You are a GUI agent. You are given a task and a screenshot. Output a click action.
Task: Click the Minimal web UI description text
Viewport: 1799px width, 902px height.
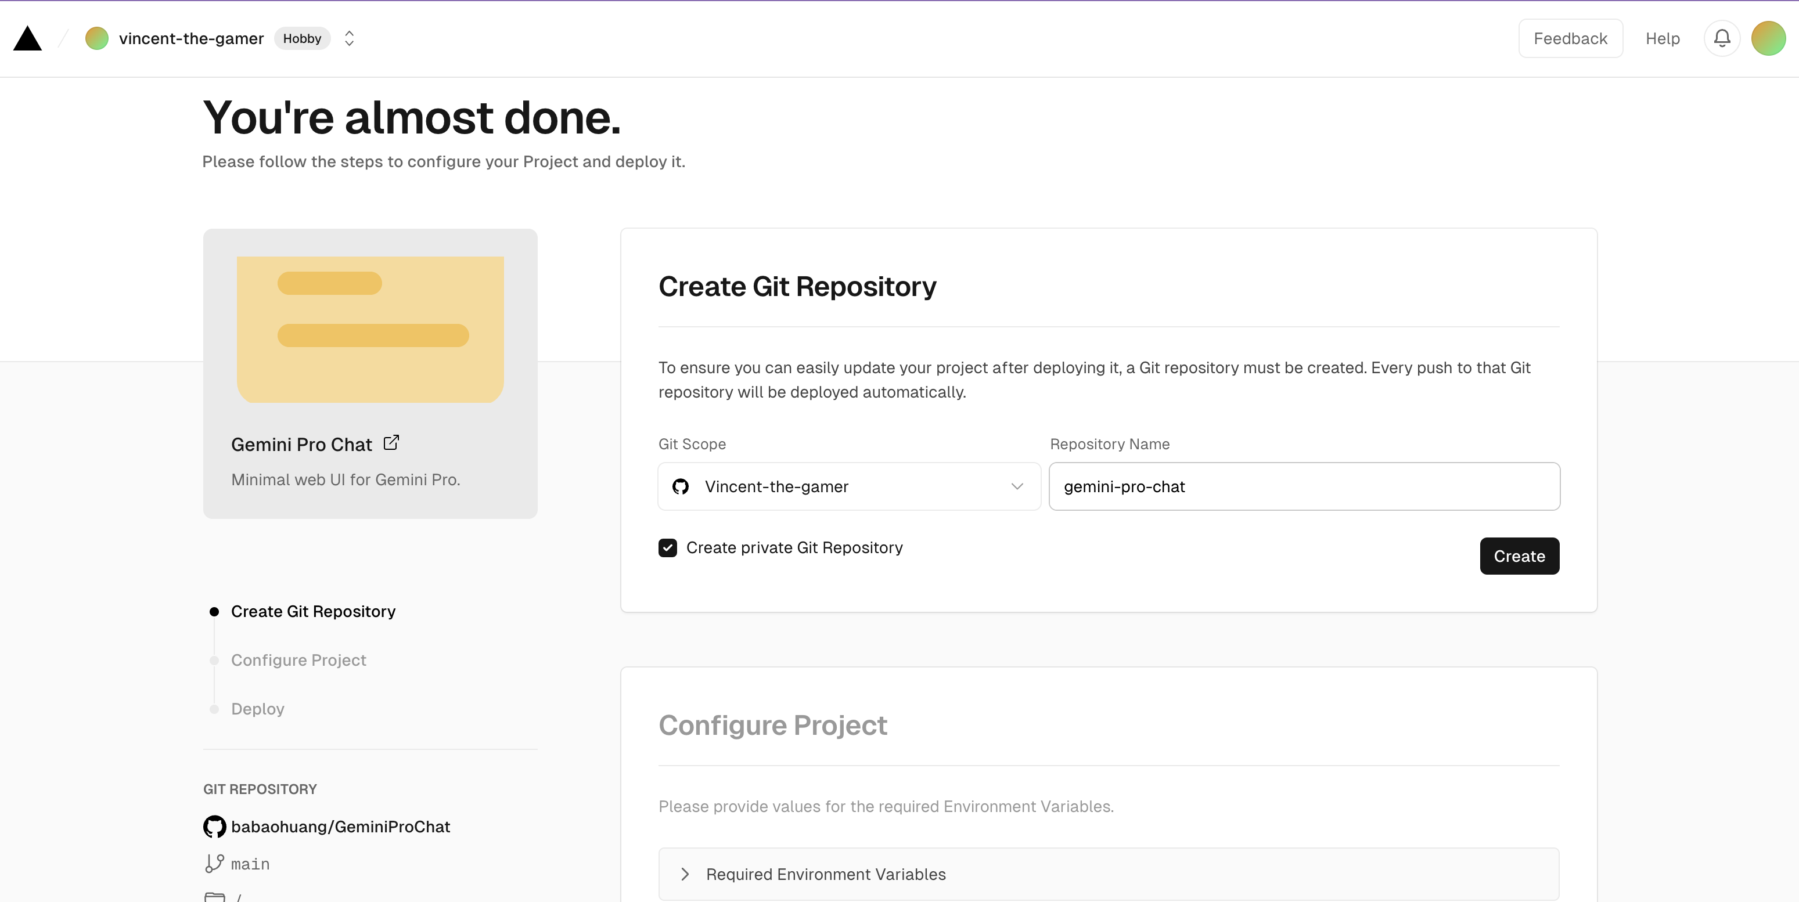345,479
